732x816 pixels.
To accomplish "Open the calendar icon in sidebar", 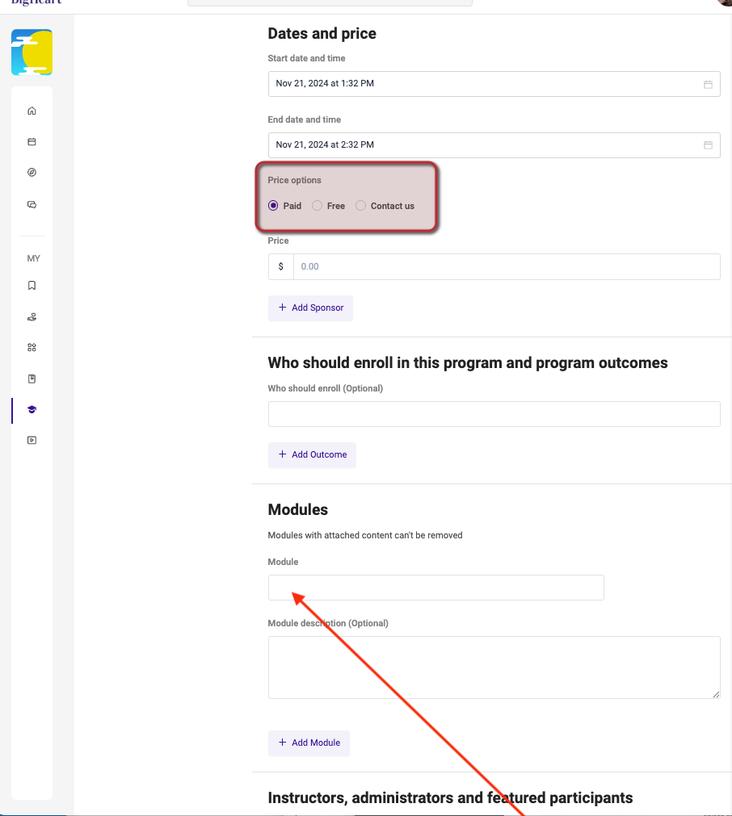I will pyautogui.click(x=32, y=141).
